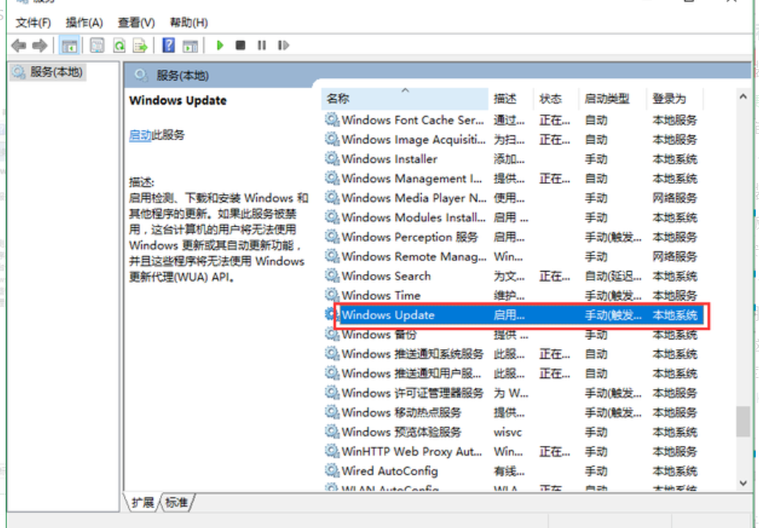Open the 文件(F) menu
The width and height of the screenshot is (759, 528).
pos(33,23)
